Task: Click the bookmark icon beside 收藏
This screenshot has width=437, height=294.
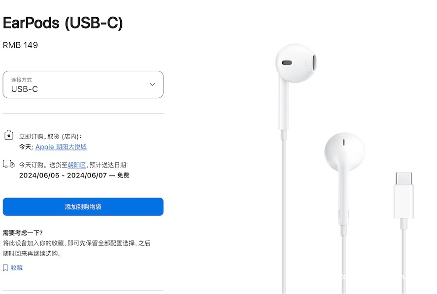Action: [5, 268]
